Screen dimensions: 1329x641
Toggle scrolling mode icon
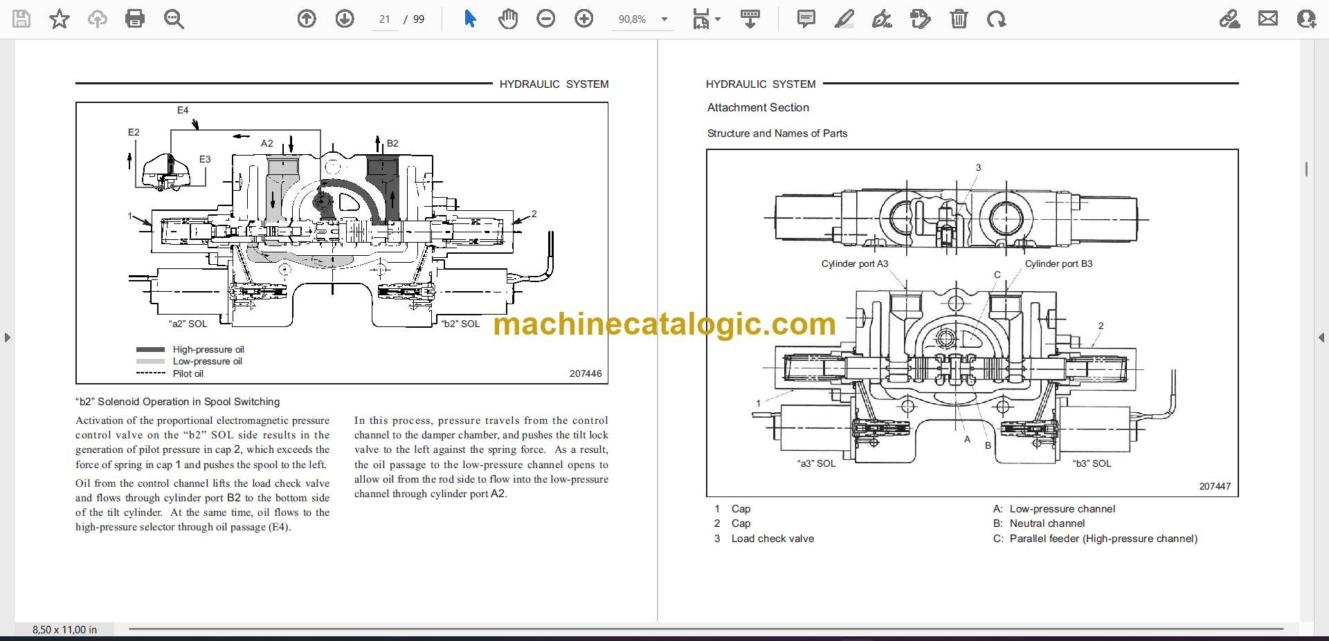click(750, 19)
